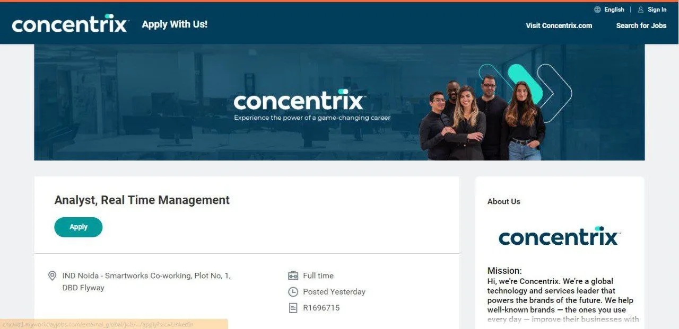Click the user profile icon beside Sign In
This screenshot has height=329, width=679.
pos(641,10)
